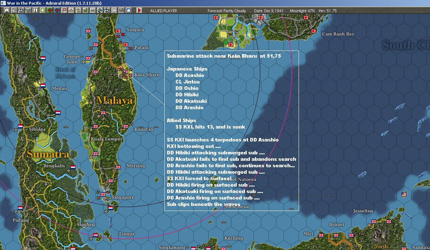Click the 'Sumatra' region label

[47, 154]
